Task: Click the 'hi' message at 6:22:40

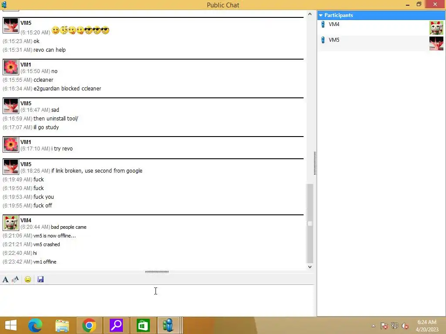Action: click(35, 253)
